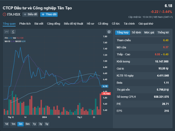175x131 pixels.
Task: Set chart range to 1d
Action: (x=7, y=124)
